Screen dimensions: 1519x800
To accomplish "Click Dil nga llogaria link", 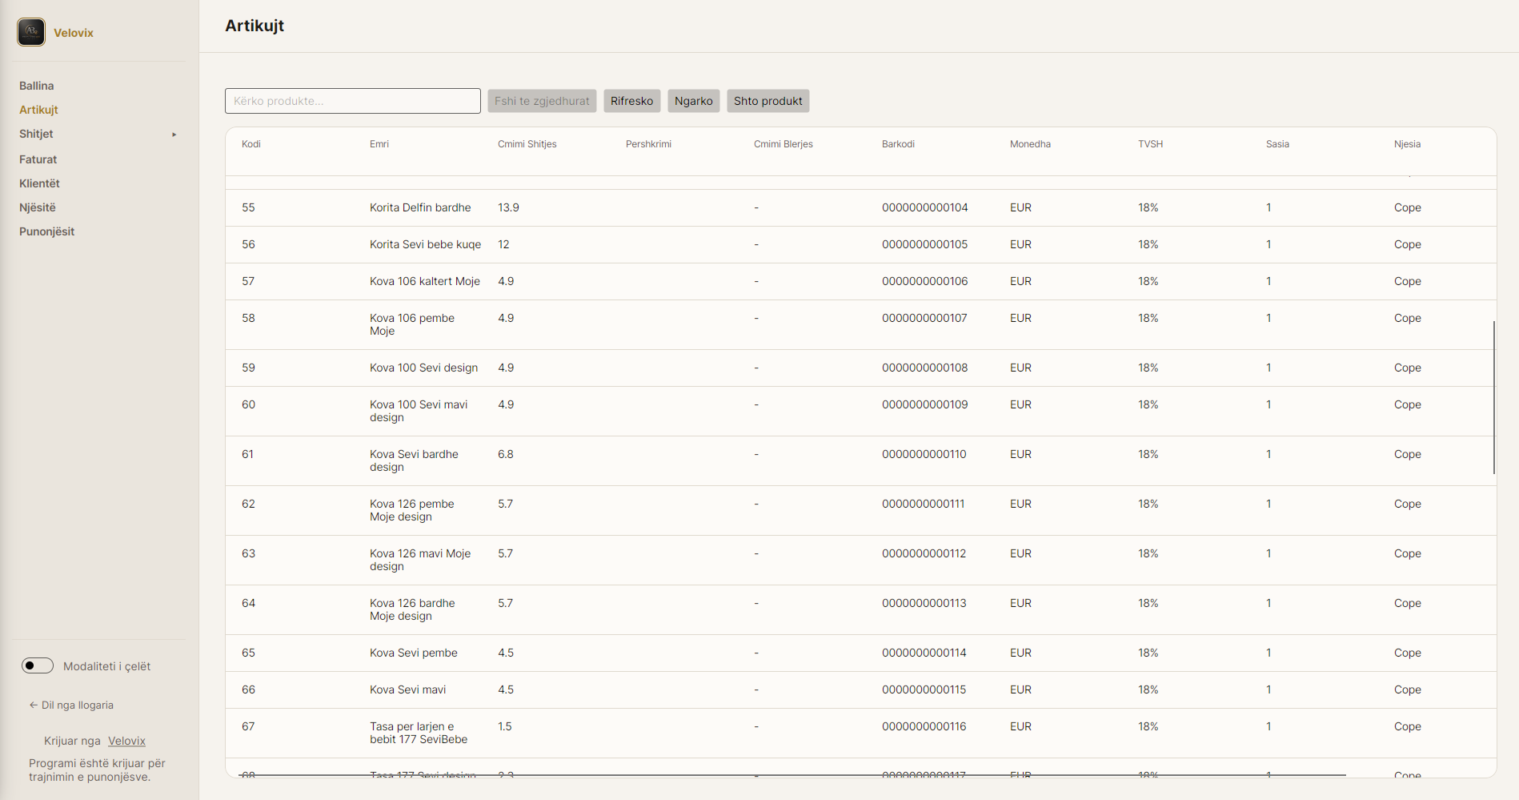I will click(71, 705).
